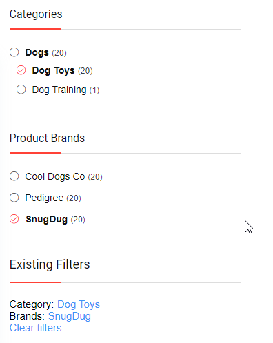Select the Dog Training radio circle
Image resolution: width=273 pixels, height=343 pixels.
[x=21, y=90]
